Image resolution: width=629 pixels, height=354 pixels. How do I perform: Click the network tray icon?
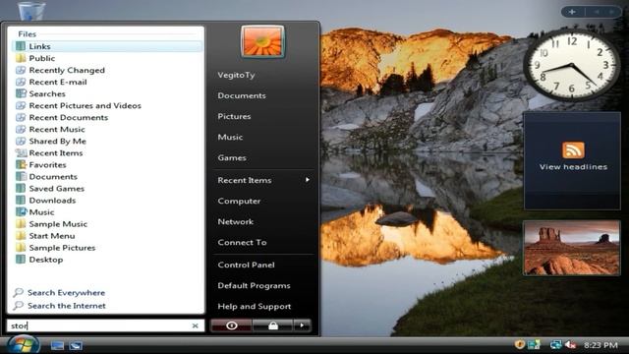(x=555, y=345)
